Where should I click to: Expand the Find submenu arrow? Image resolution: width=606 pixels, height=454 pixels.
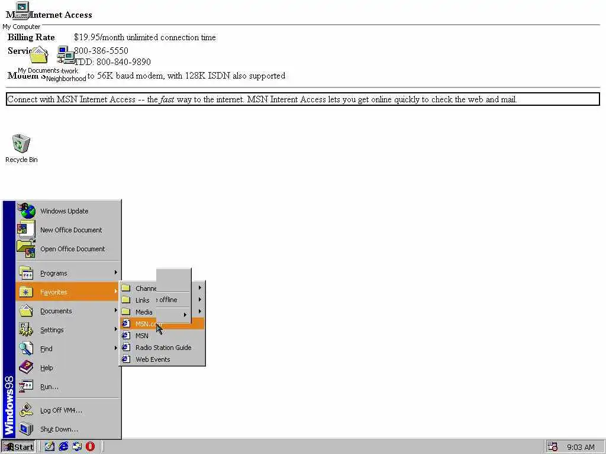click(115, 348)
